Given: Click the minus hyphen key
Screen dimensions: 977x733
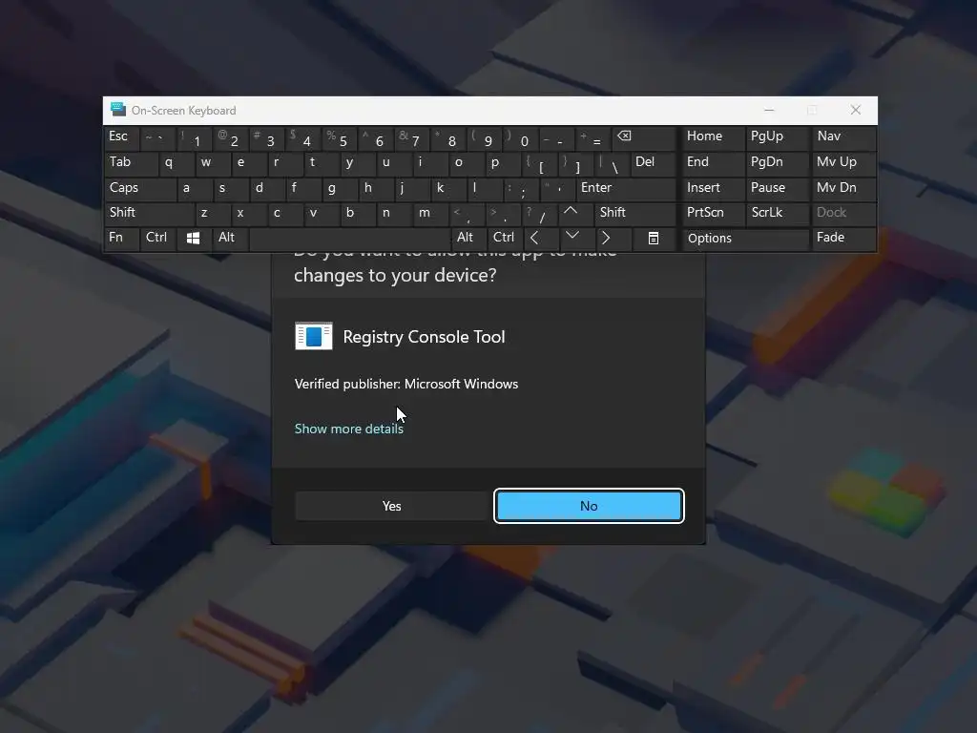Looking at the screenshot, I should [557, 138].
